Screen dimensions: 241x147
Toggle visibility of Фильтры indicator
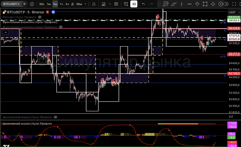40,17
